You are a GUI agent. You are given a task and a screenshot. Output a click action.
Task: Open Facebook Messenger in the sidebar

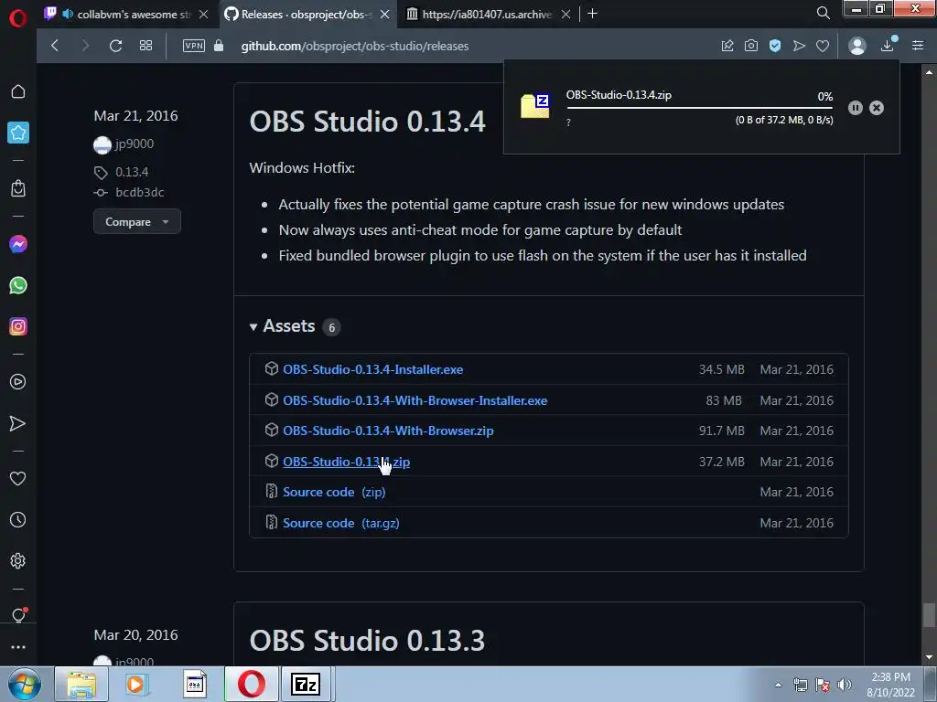pyautogui.click(x=18, y=244)
